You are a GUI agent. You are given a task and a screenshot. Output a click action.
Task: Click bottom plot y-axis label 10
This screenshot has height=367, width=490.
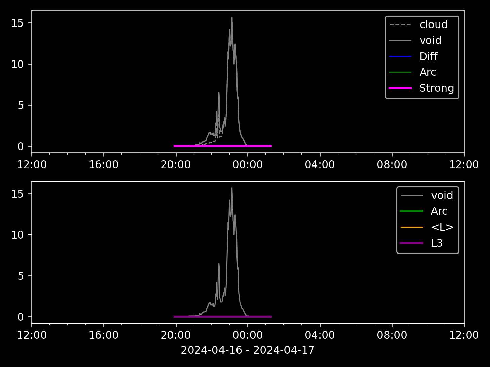point(17,235)
